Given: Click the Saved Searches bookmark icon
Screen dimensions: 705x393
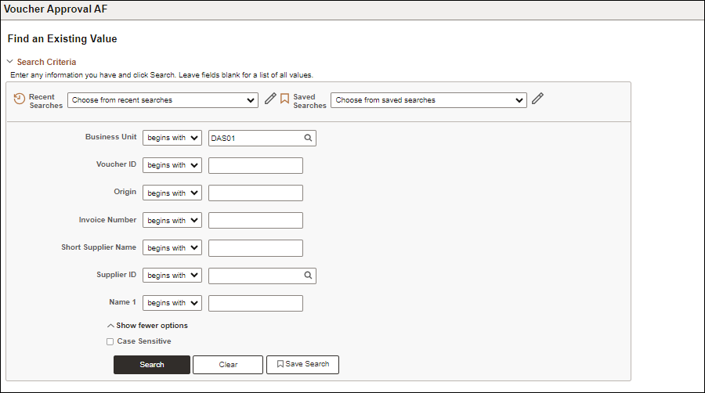Looking at the screenshot, I should [x=284, y=99].
